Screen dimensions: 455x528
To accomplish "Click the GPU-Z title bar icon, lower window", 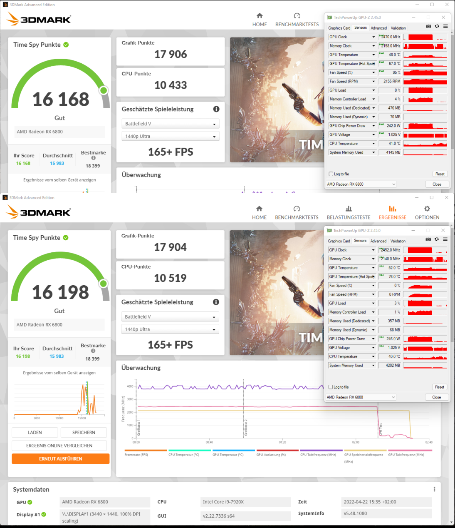I will pos(329,231).
